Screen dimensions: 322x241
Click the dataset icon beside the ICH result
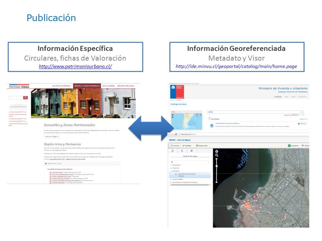click(212, 126)
